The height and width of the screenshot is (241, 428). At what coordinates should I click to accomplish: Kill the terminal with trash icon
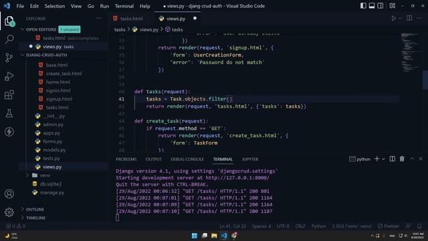(x=402, y=159)
